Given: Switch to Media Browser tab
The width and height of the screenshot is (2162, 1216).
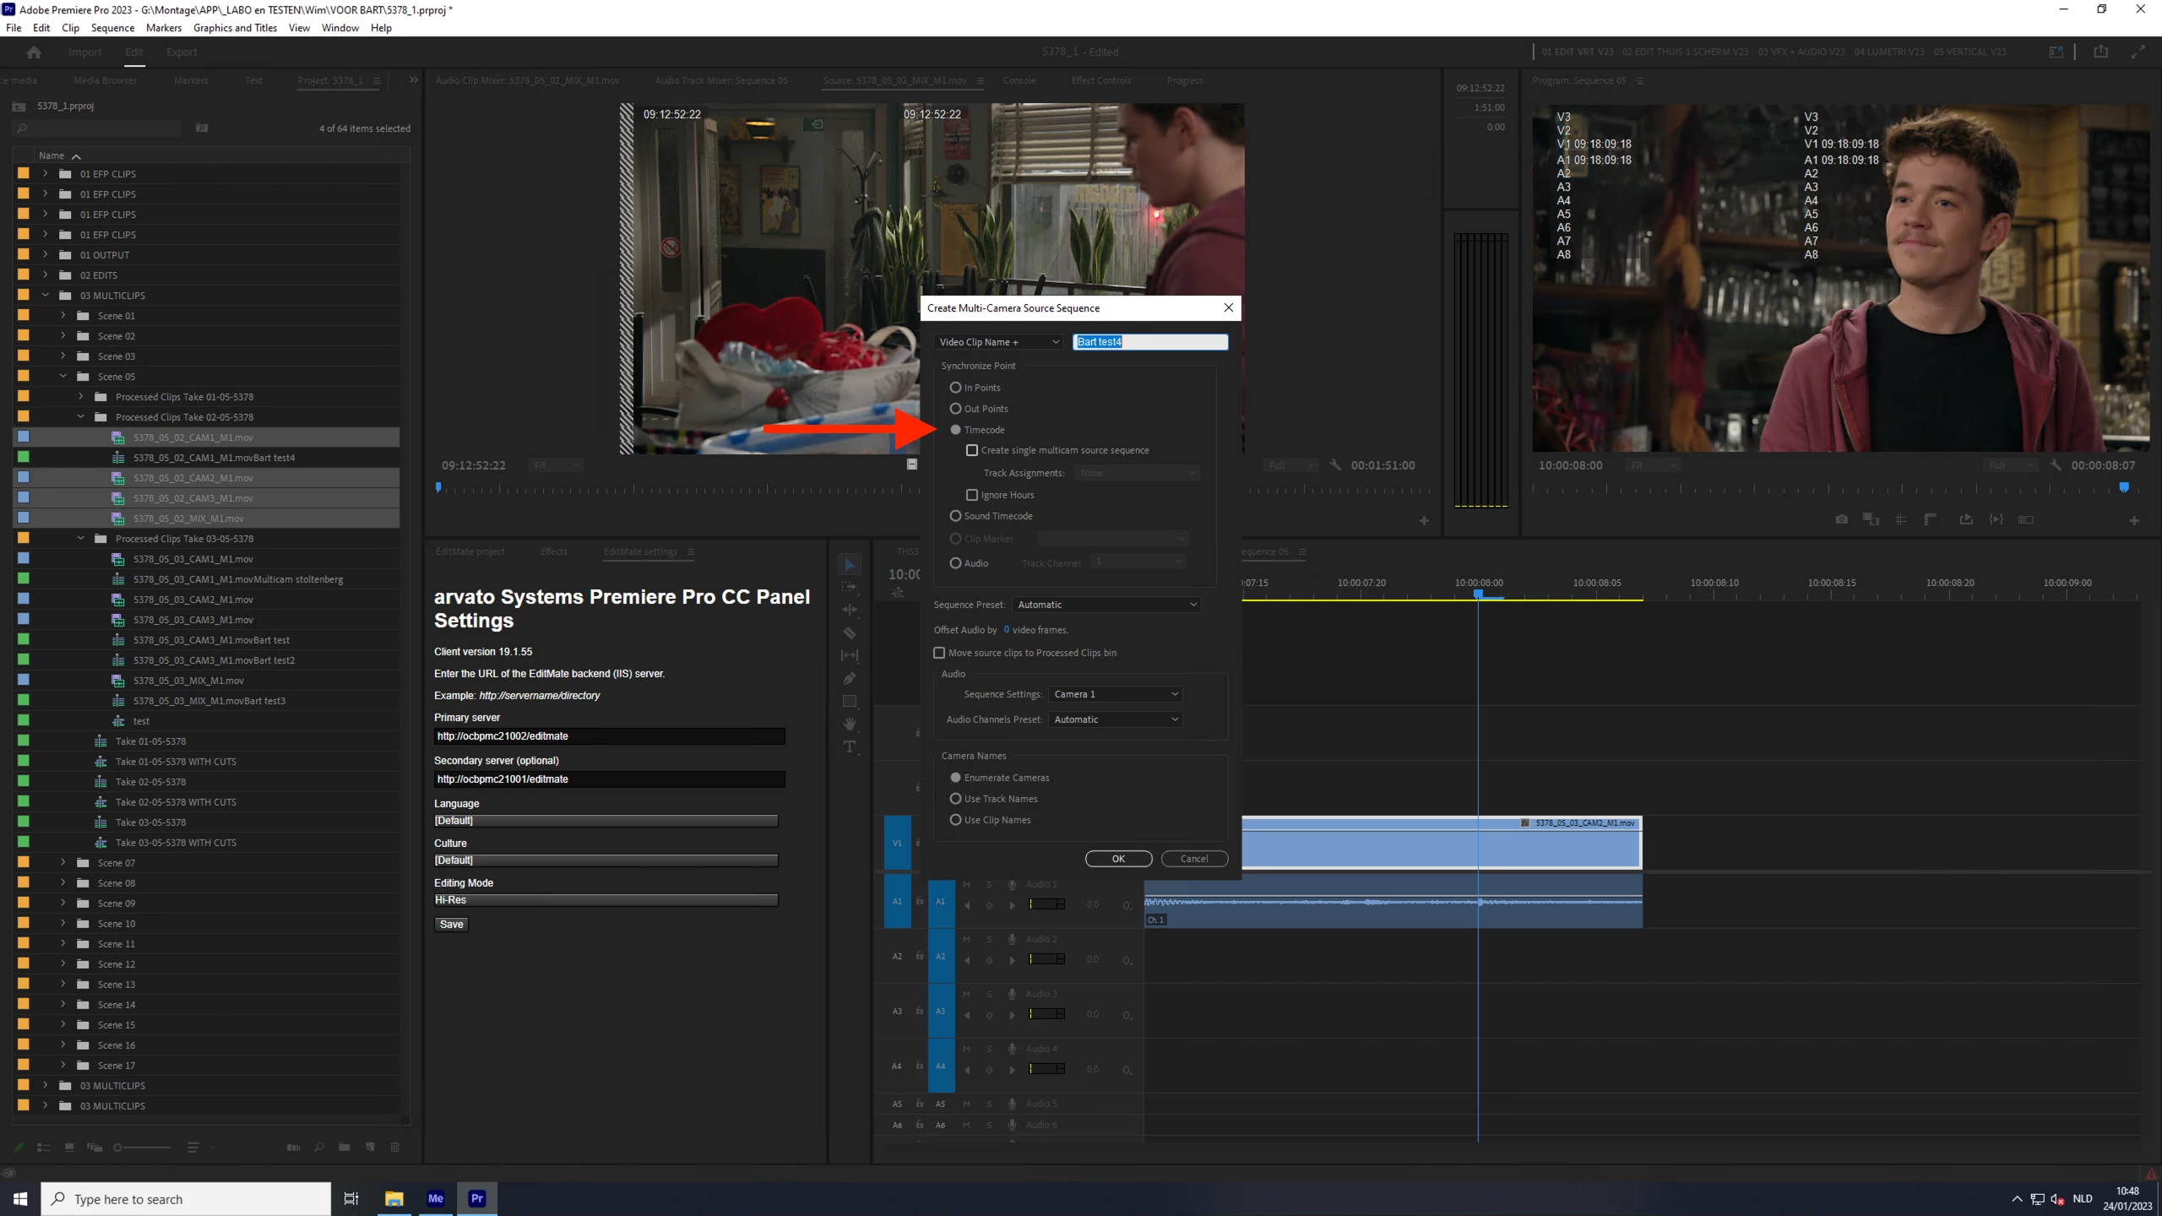Looking at the screenshot, I should (x=105, y=81).
